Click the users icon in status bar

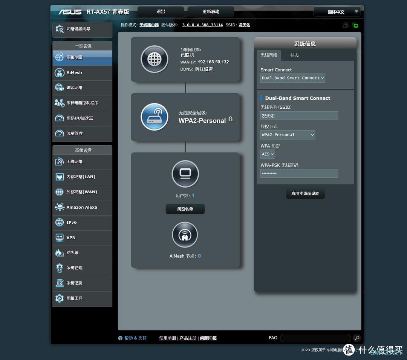click(346, 25)
